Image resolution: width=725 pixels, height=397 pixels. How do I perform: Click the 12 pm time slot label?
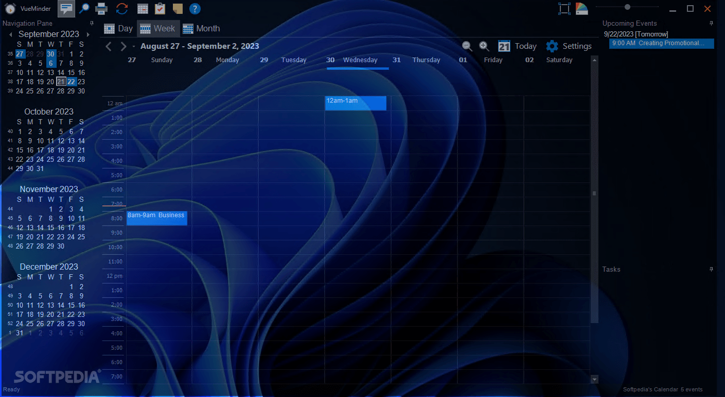click(x=114, y=276)
